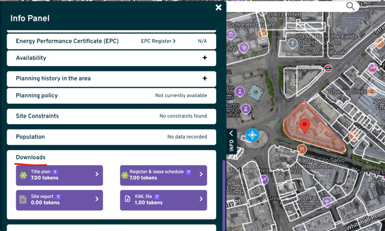Click the green Land Registry icon on Title plan
The height and width of the screenshot is (231, 385).
(23, 175)
